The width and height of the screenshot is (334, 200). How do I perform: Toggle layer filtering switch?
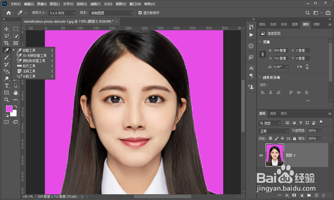pos(321,123)
